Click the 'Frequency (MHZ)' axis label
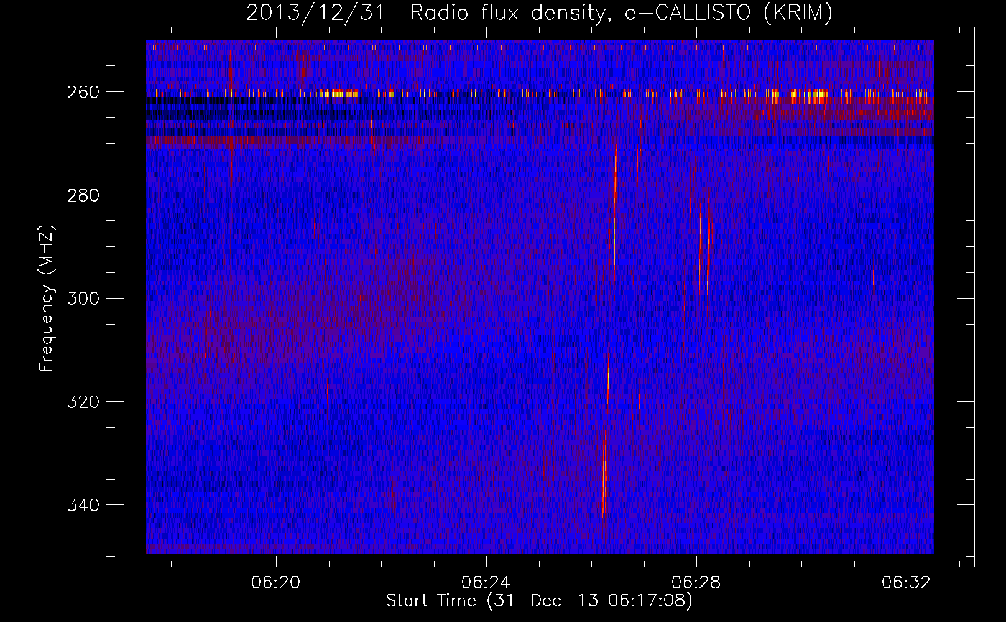This screenshot has height=622, width=1006. click(x=47, y=298)
